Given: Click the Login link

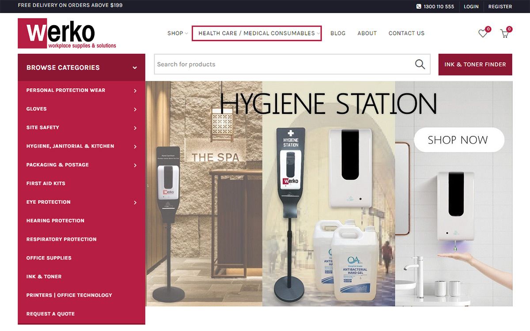Looking at the screenshot, I should coord(471,7).
